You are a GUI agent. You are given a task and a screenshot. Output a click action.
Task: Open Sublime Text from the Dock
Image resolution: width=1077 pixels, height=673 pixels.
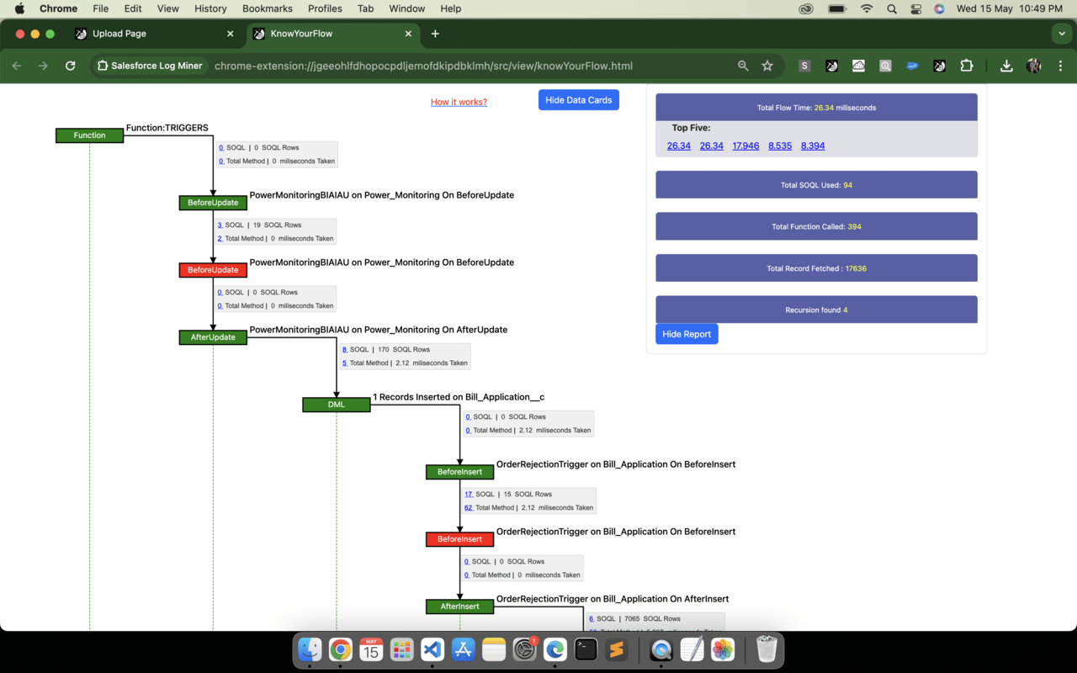[617, 649]
